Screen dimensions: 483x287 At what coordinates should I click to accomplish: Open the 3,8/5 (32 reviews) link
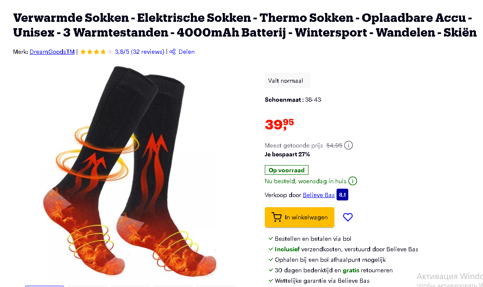[140, 52]
